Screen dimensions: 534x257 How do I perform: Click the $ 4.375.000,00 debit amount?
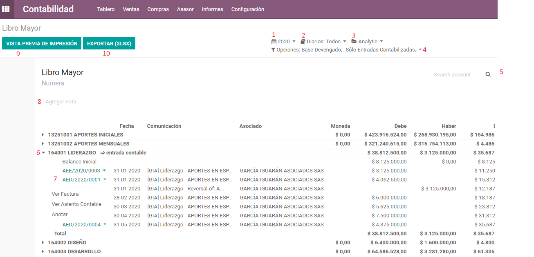click(389, 224)
